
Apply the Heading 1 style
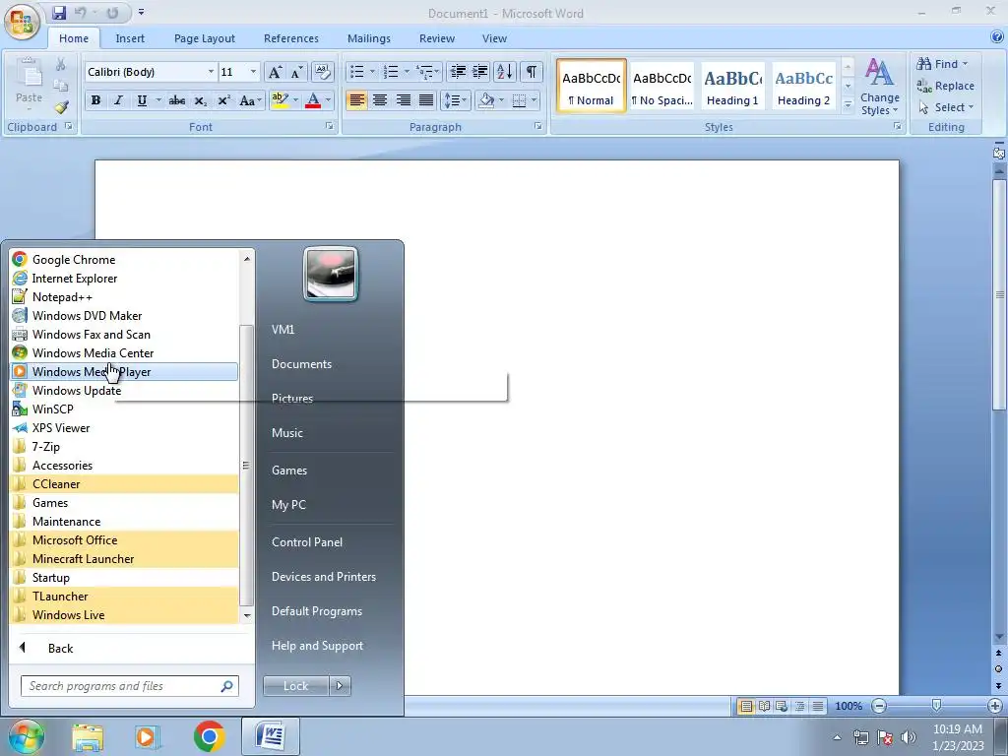[732, 86]
